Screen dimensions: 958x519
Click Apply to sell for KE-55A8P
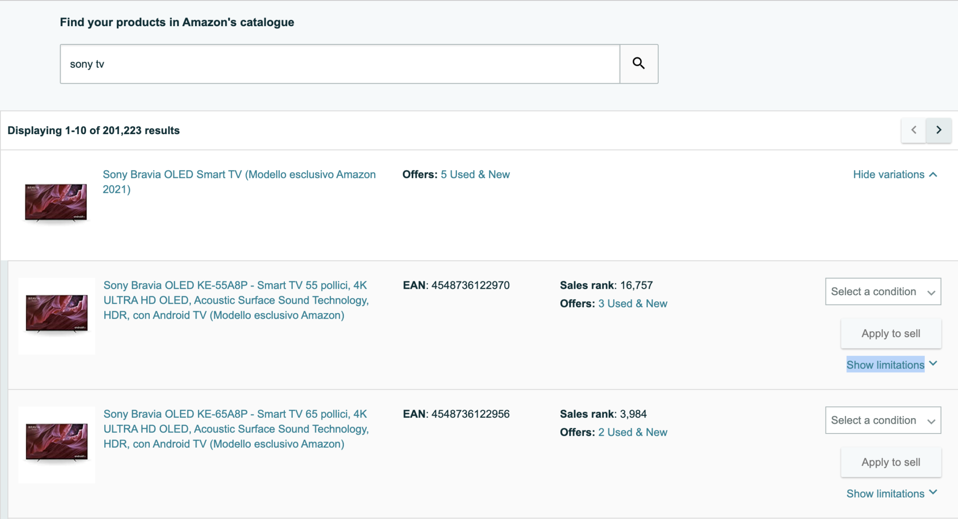[891, 334]
